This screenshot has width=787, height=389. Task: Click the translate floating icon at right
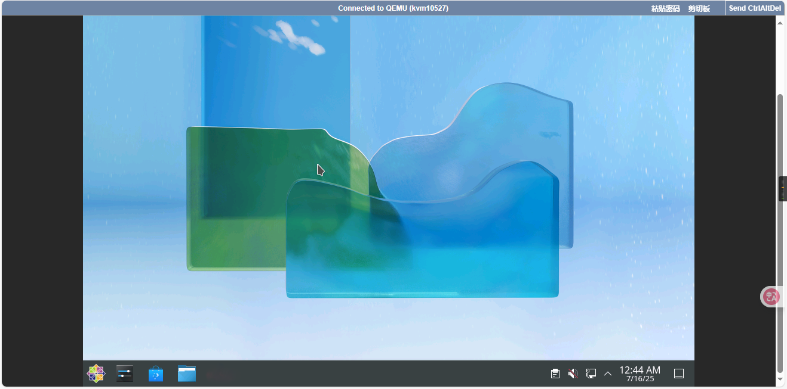(x=771, y=296)
